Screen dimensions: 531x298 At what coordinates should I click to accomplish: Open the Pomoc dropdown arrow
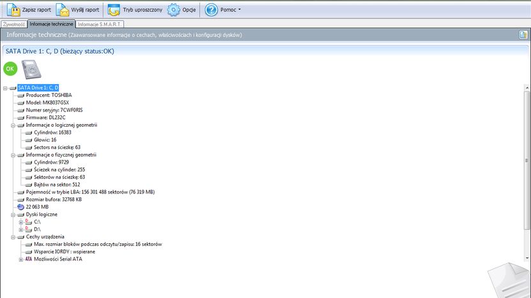(x=239, y=10)
